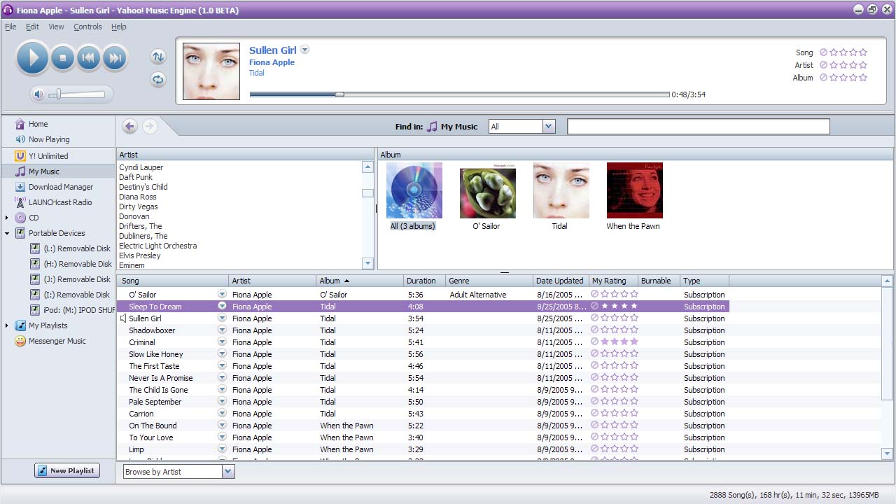
Task: Select Eminem in artist list
Action: [x=132, y=265]
